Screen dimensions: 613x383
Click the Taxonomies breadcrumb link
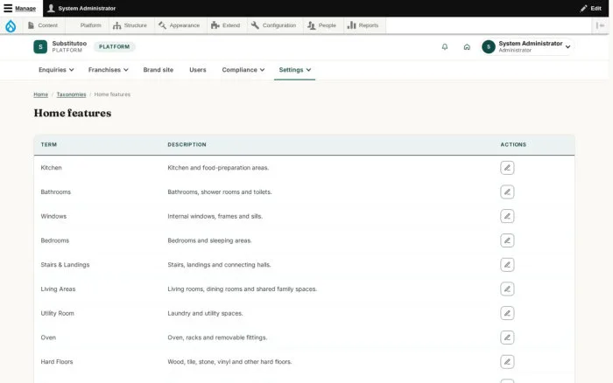coord(71,94)
